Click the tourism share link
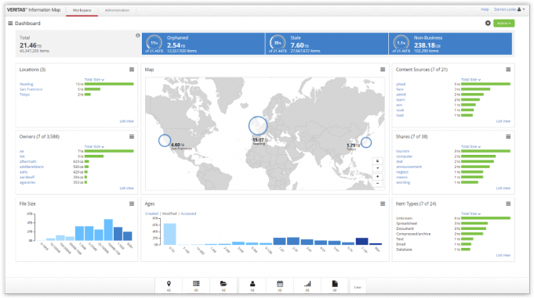 402,151
